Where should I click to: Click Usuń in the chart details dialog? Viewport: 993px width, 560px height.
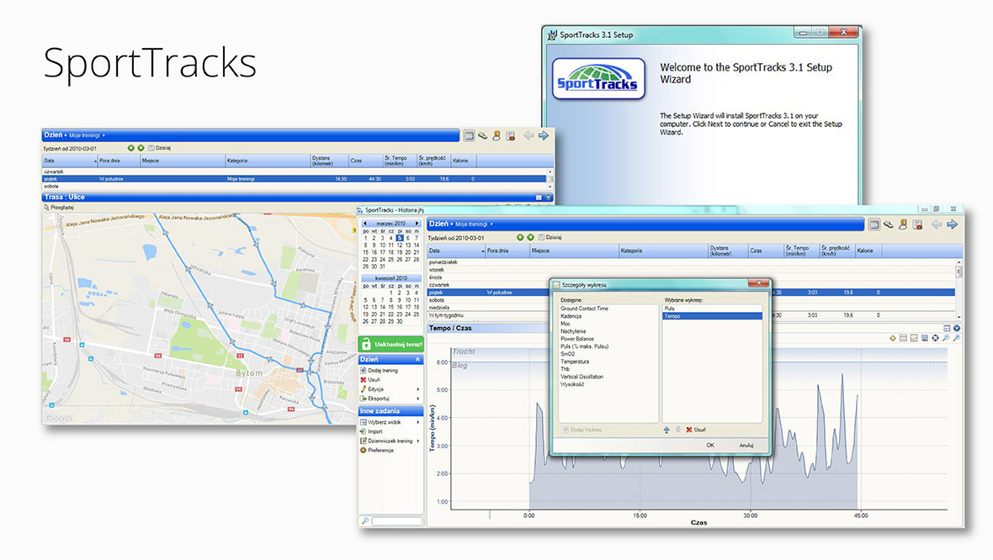696,430
